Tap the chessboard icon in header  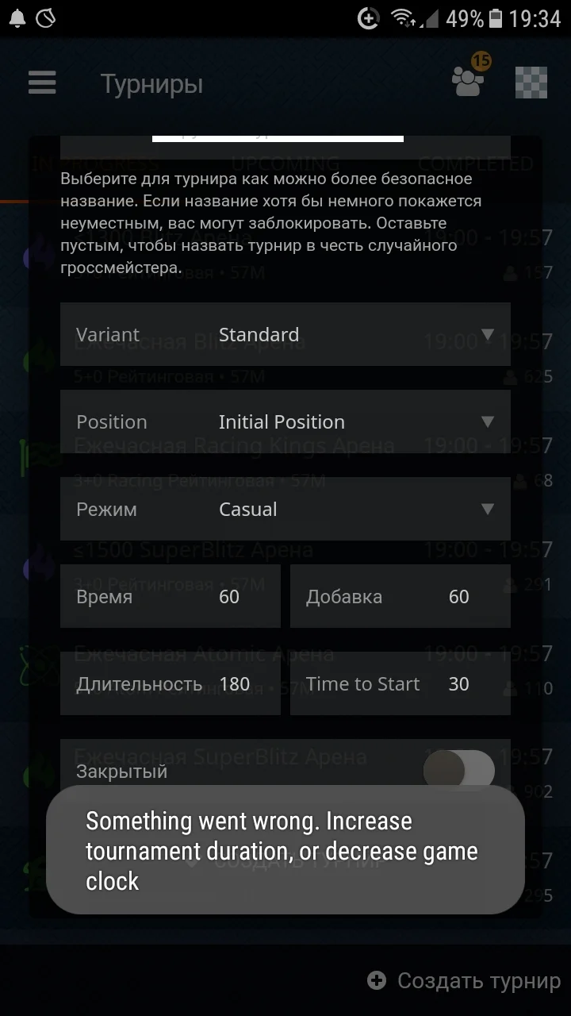531,83
